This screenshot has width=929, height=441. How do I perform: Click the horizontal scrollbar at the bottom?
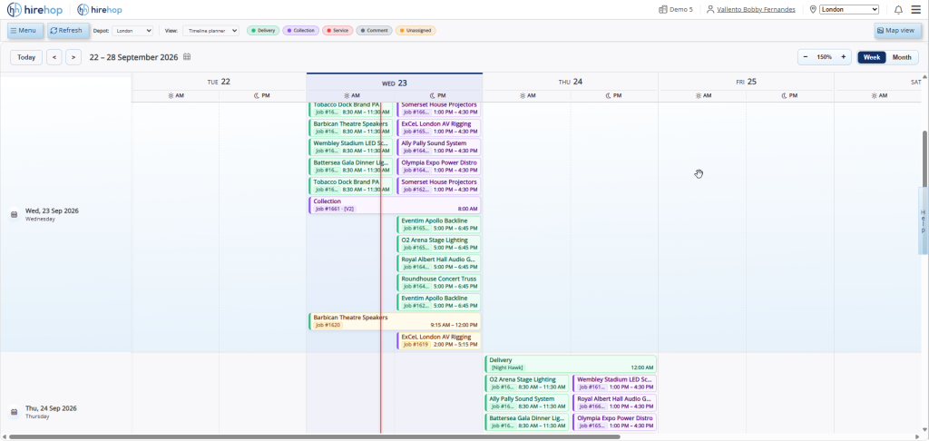click(x=315, y=436)
